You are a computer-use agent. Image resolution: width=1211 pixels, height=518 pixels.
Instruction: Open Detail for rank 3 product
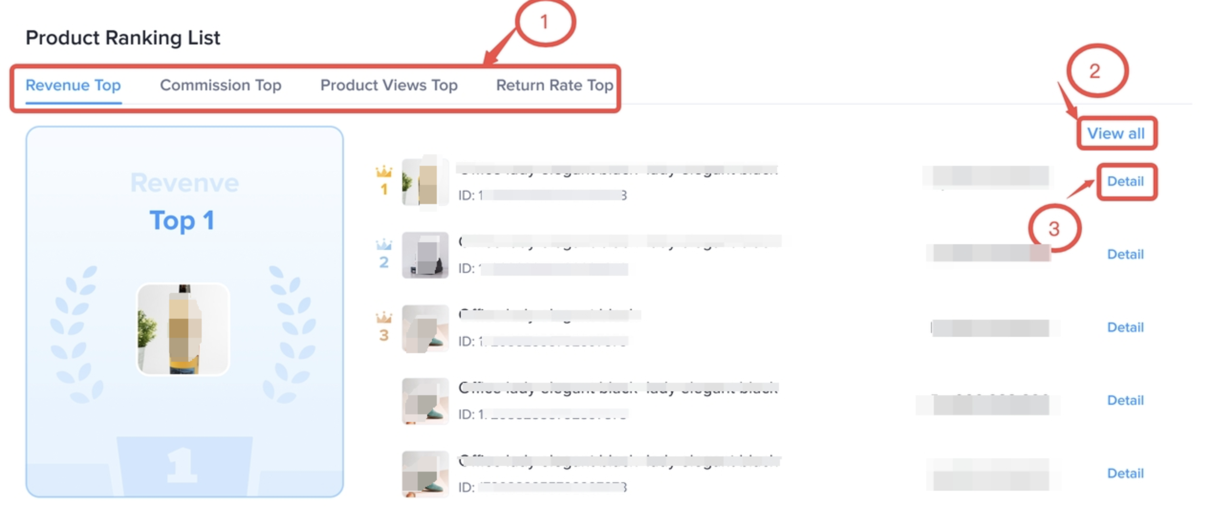(x=1125, y=327)
